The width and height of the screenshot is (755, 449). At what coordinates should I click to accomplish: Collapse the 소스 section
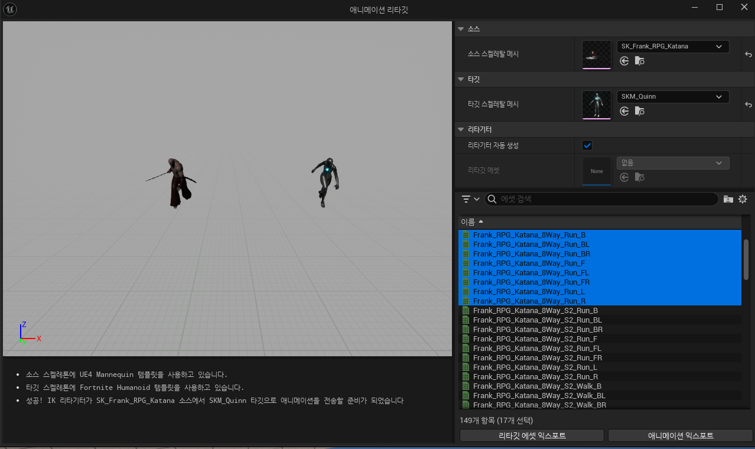point(461,28)
